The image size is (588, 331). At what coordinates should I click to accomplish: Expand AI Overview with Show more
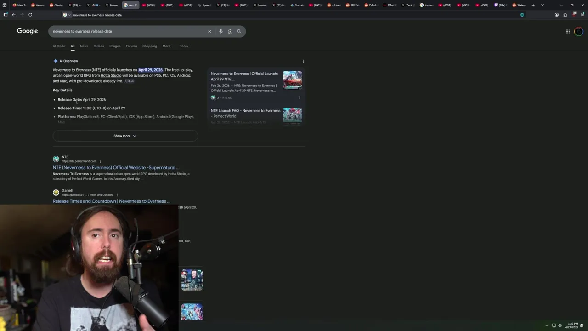point(125,136)
